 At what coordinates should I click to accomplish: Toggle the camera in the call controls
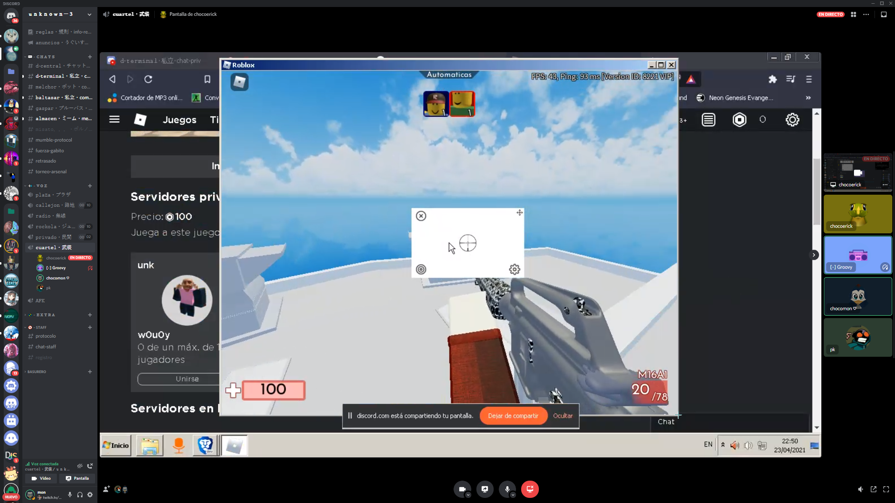click(x=462, y=489)
